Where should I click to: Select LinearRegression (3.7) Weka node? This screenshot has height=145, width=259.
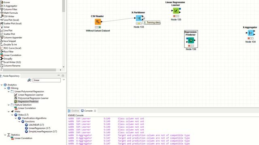[39, 128]
